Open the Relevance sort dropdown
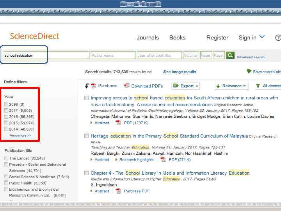This screenshot has width=281, height=211. click(231, 86)
